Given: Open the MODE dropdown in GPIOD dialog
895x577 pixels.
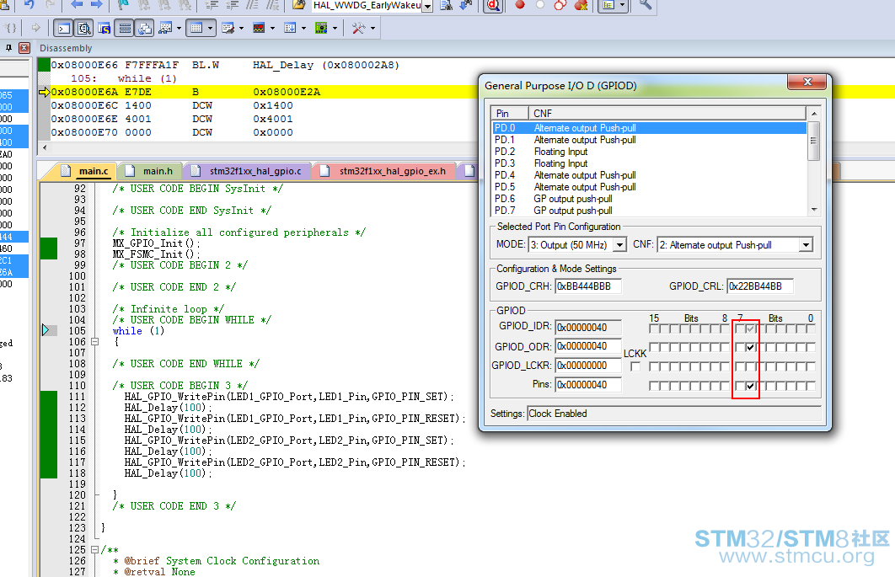Looking at the screenshot, I should pos(619,245).
